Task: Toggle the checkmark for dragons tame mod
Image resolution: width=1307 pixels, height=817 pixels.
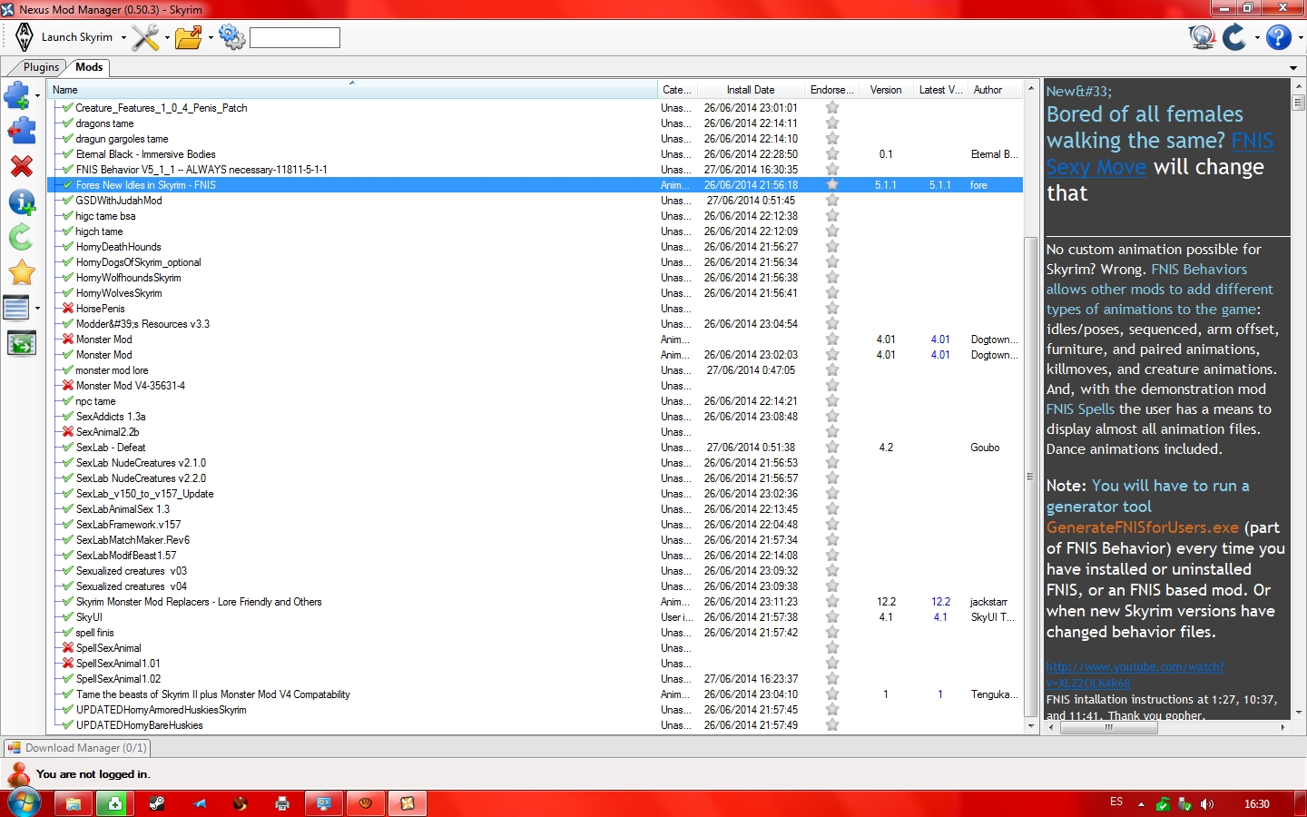Action: (x=68, y=123)
